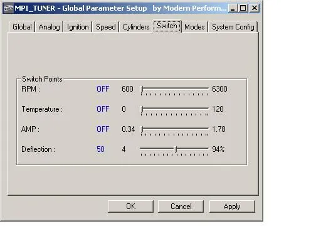Viewport: 321px width, 241px height.
Task: Click the AMP maximum value 1.78
Action: pyautogui.click(x=219, y=129)
